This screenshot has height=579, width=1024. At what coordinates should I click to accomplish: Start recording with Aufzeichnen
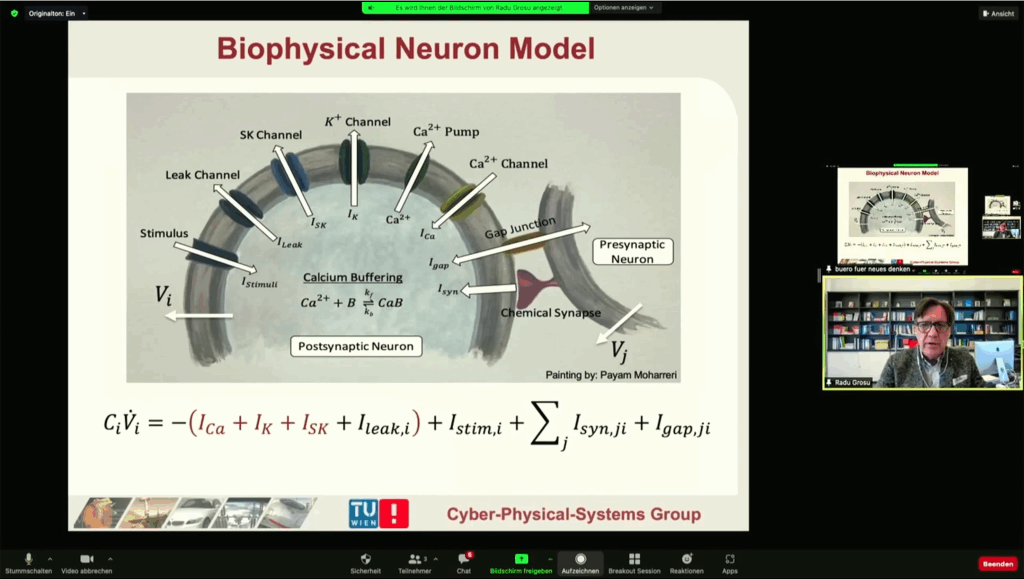point(580,559)
